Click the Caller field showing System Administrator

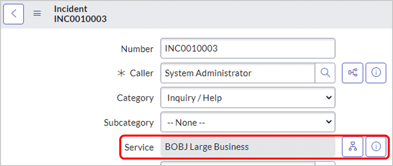click(x=238, y=73)
